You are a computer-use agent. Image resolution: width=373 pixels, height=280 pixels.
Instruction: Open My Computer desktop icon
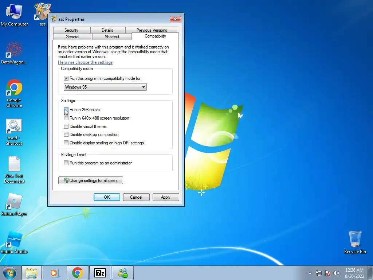[14, 15]
